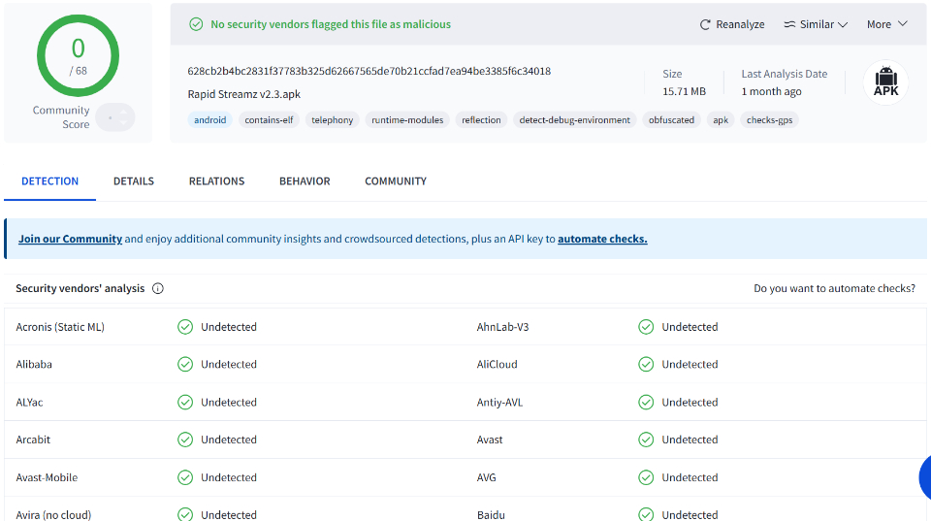Select the telephony tag
The width and height of the screenshot is (931, 521).
(x=332, y=120)
